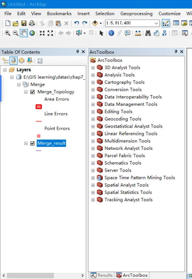Screen dimensions: 192x279
Task: Activate the Identify tool
Action: pos(111,33)
